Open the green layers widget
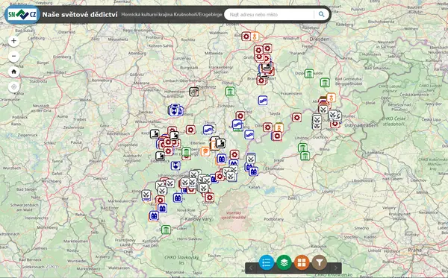Screen dimensions: 448x278 (x=284, y=262)
